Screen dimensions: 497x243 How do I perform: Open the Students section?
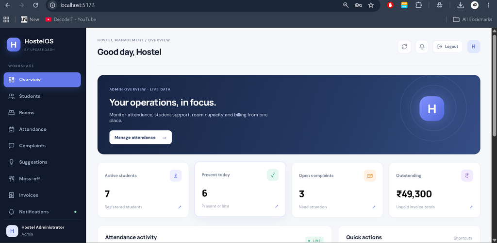pos(42,96)
